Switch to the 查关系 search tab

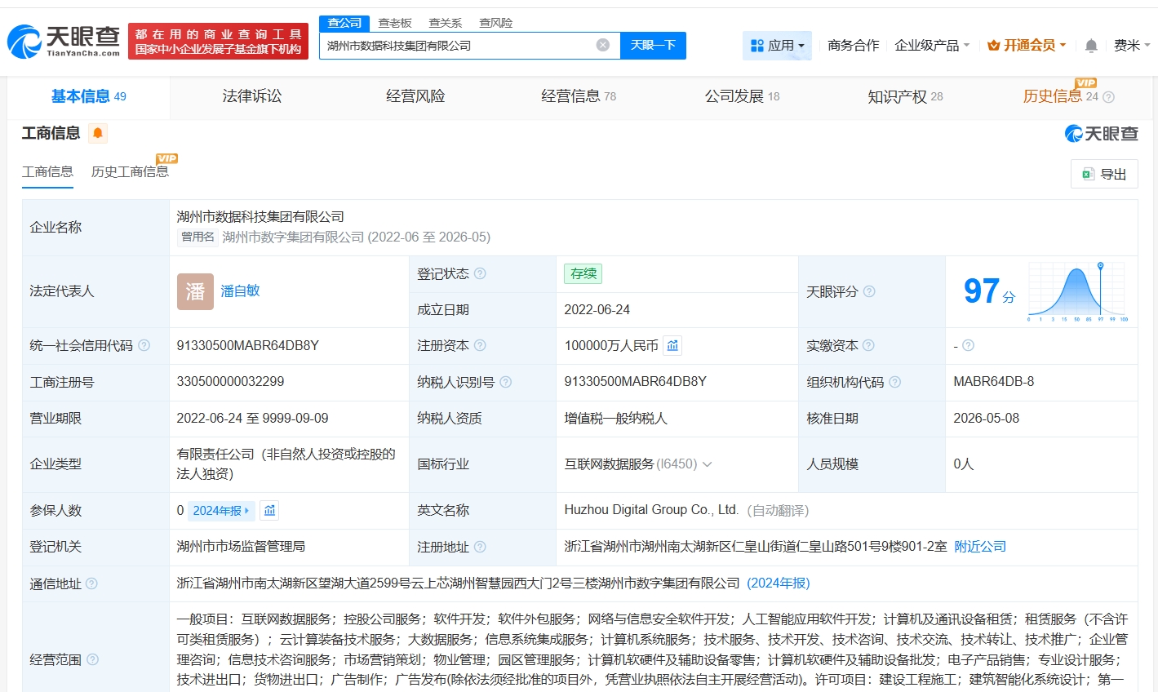click(x=446, y=23)
